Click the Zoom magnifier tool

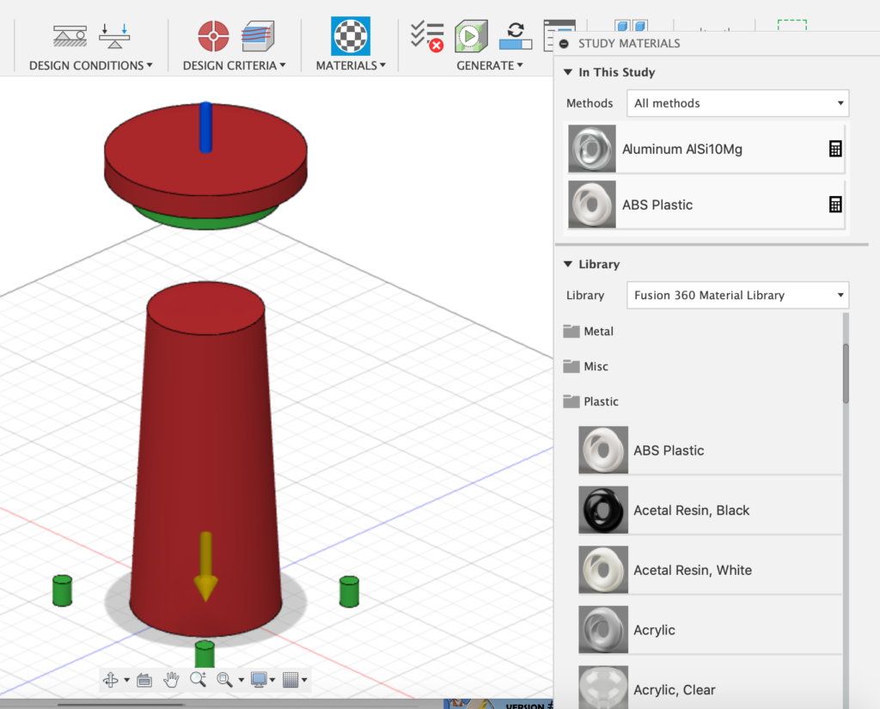pyautogui.click(x=198, y=680)
